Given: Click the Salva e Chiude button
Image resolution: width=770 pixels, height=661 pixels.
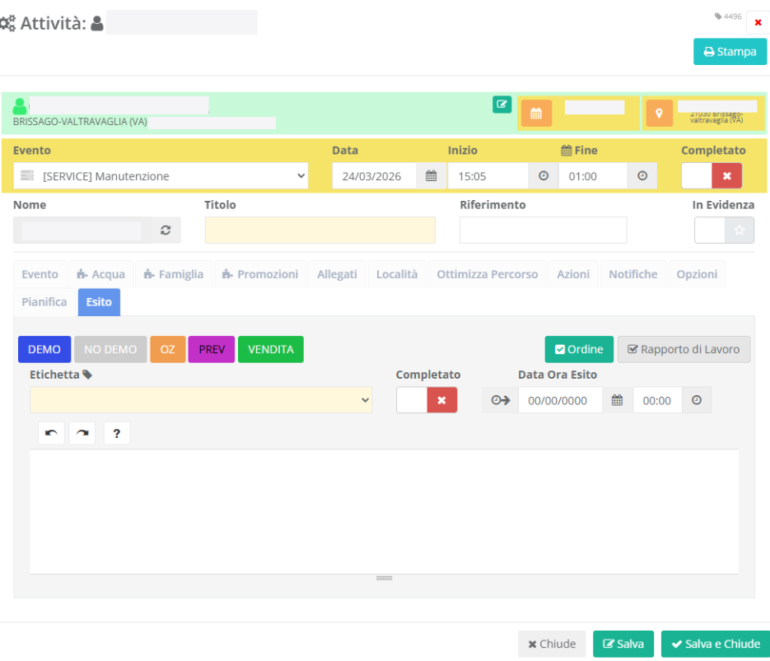Looking at the screenshot, I should pyautogui.click(x=715, y=644).
